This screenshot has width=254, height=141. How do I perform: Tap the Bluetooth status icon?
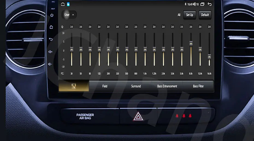tap(186, 4)
